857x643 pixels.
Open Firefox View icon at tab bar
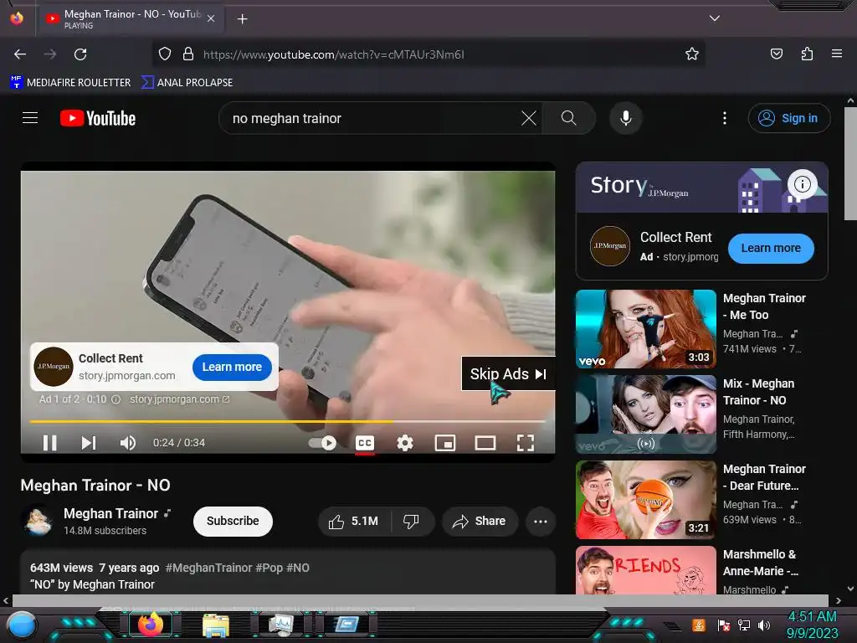coord(17,18)
